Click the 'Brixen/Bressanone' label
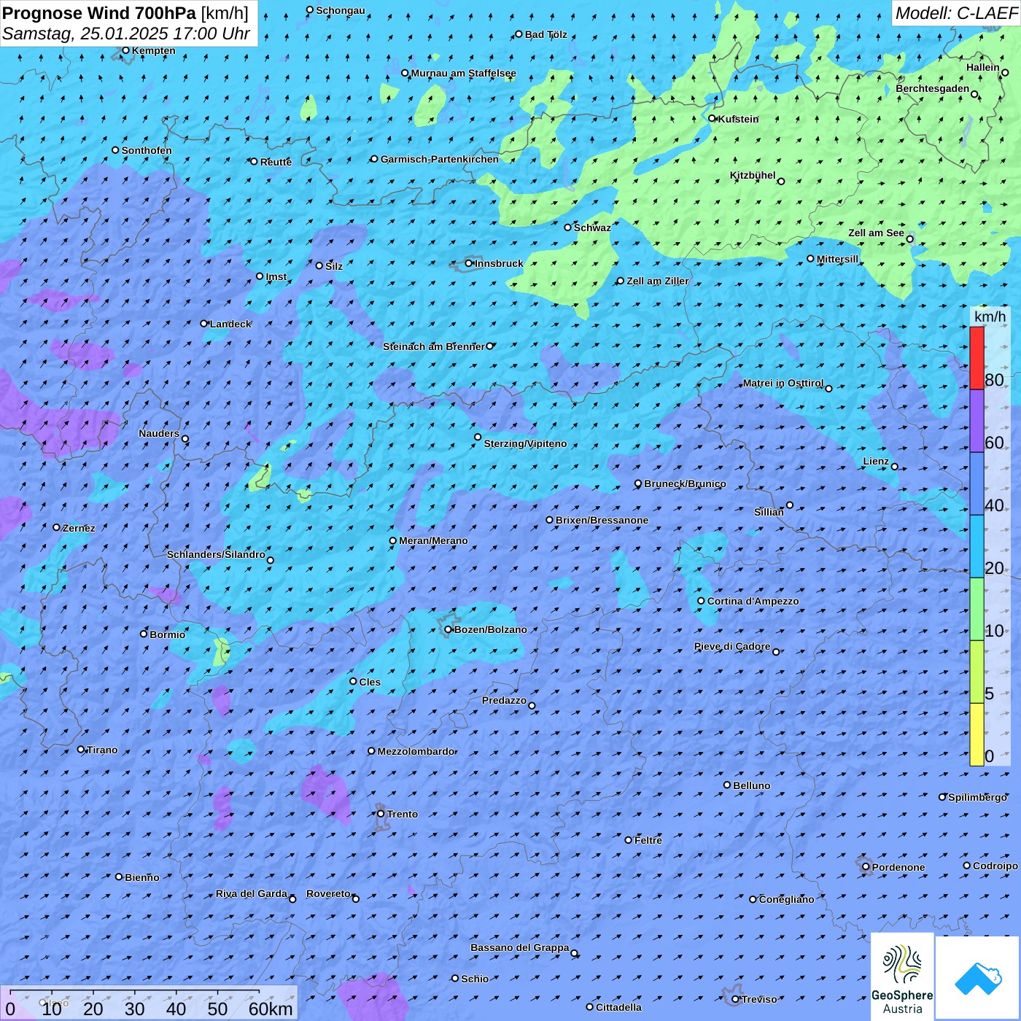The image size is (1021, 1021). pyautogui.click(x=602, y=520)
